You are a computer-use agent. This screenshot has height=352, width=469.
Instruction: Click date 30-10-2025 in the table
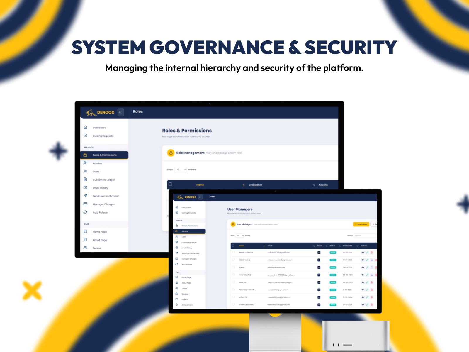pyautogui.click(x=347, y=253)
